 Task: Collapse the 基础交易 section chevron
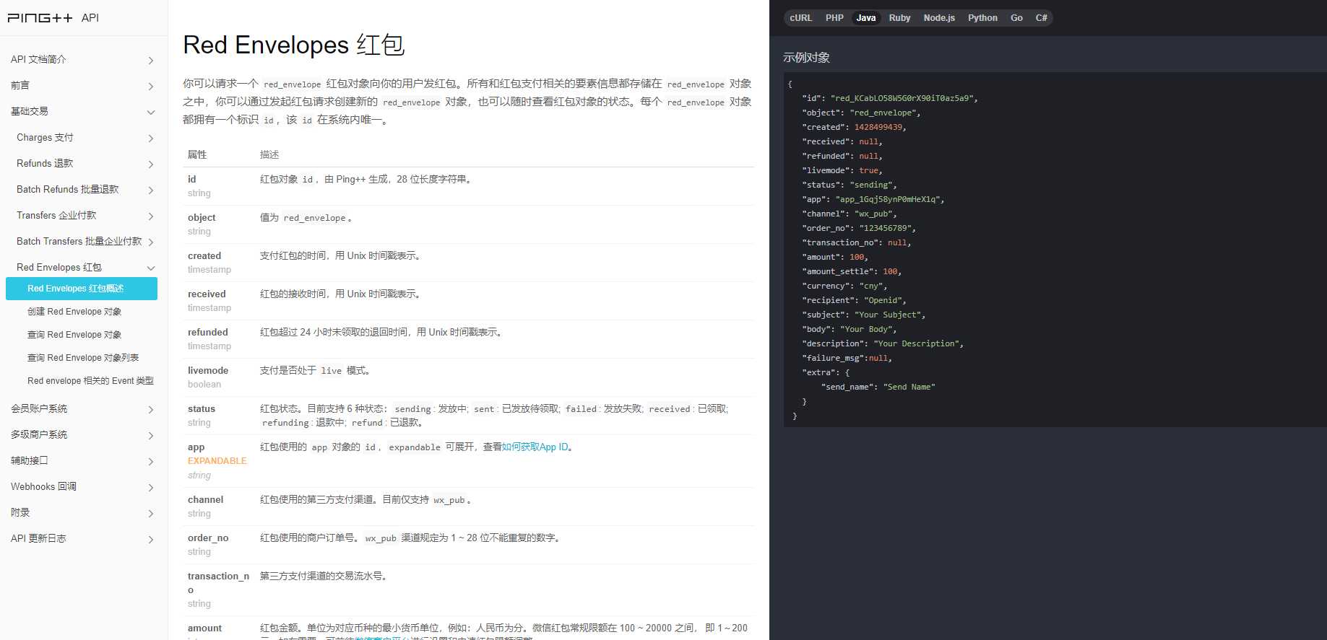click(x=151, y=113)
